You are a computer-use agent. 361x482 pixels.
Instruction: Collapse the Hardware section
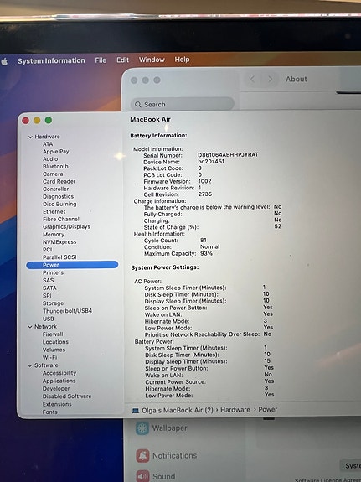(30, 137)
